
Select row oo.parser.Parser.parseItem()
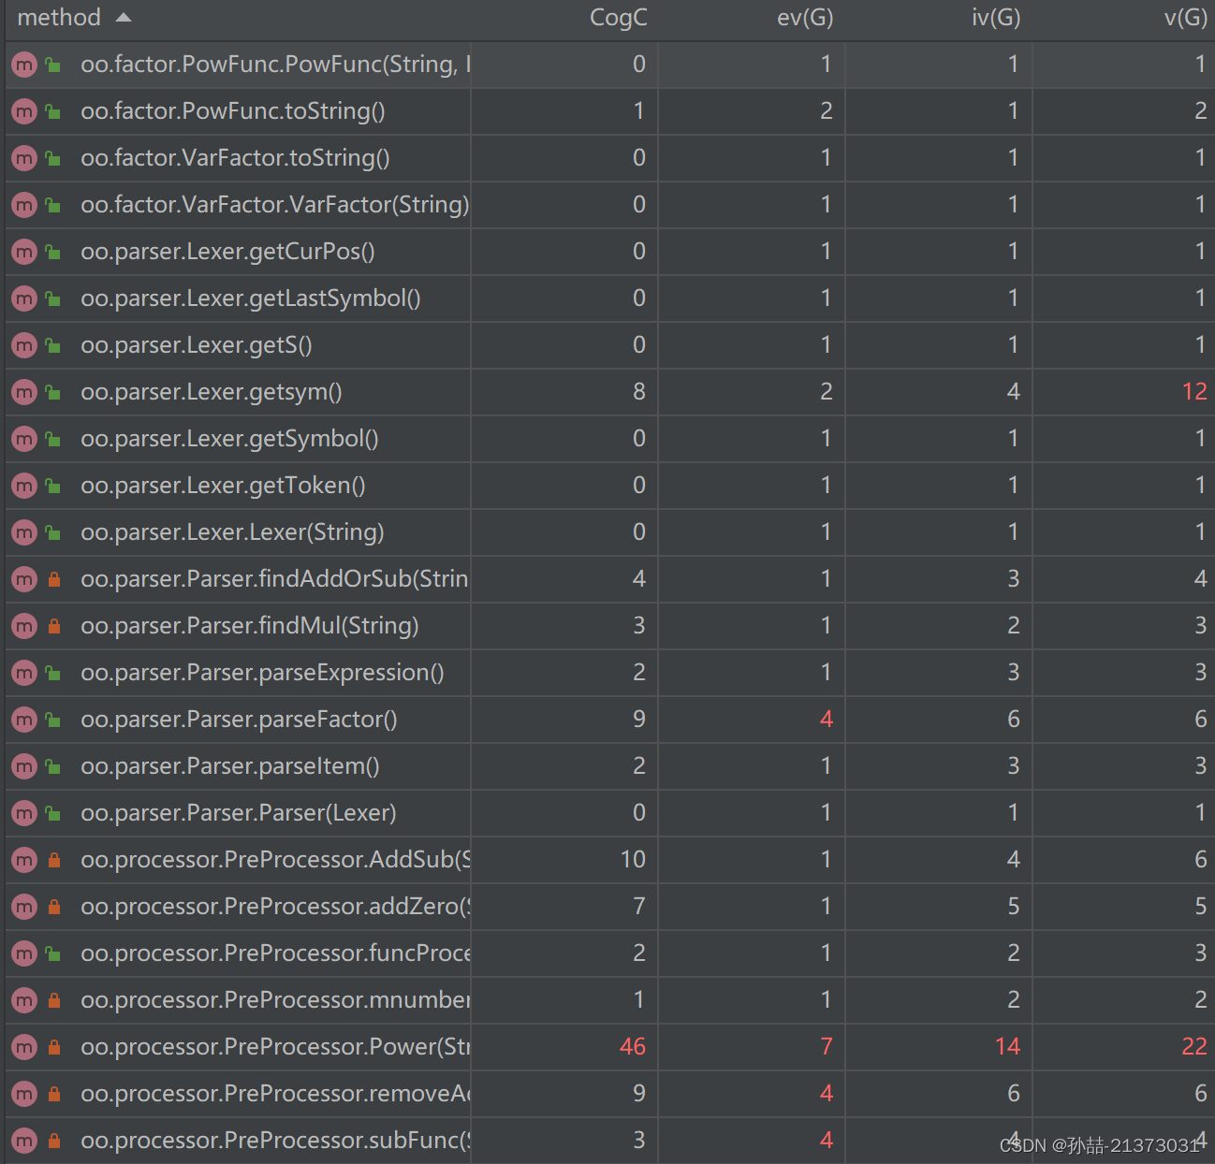[609, 766]
